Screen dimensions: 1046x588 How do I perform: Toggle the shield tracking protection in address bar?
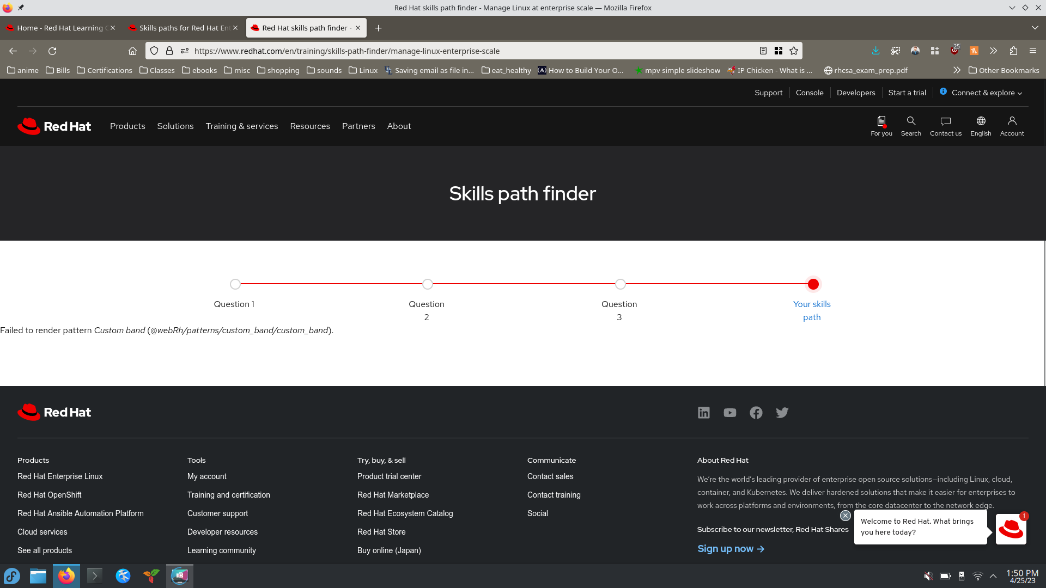click(x=154, y=51)
